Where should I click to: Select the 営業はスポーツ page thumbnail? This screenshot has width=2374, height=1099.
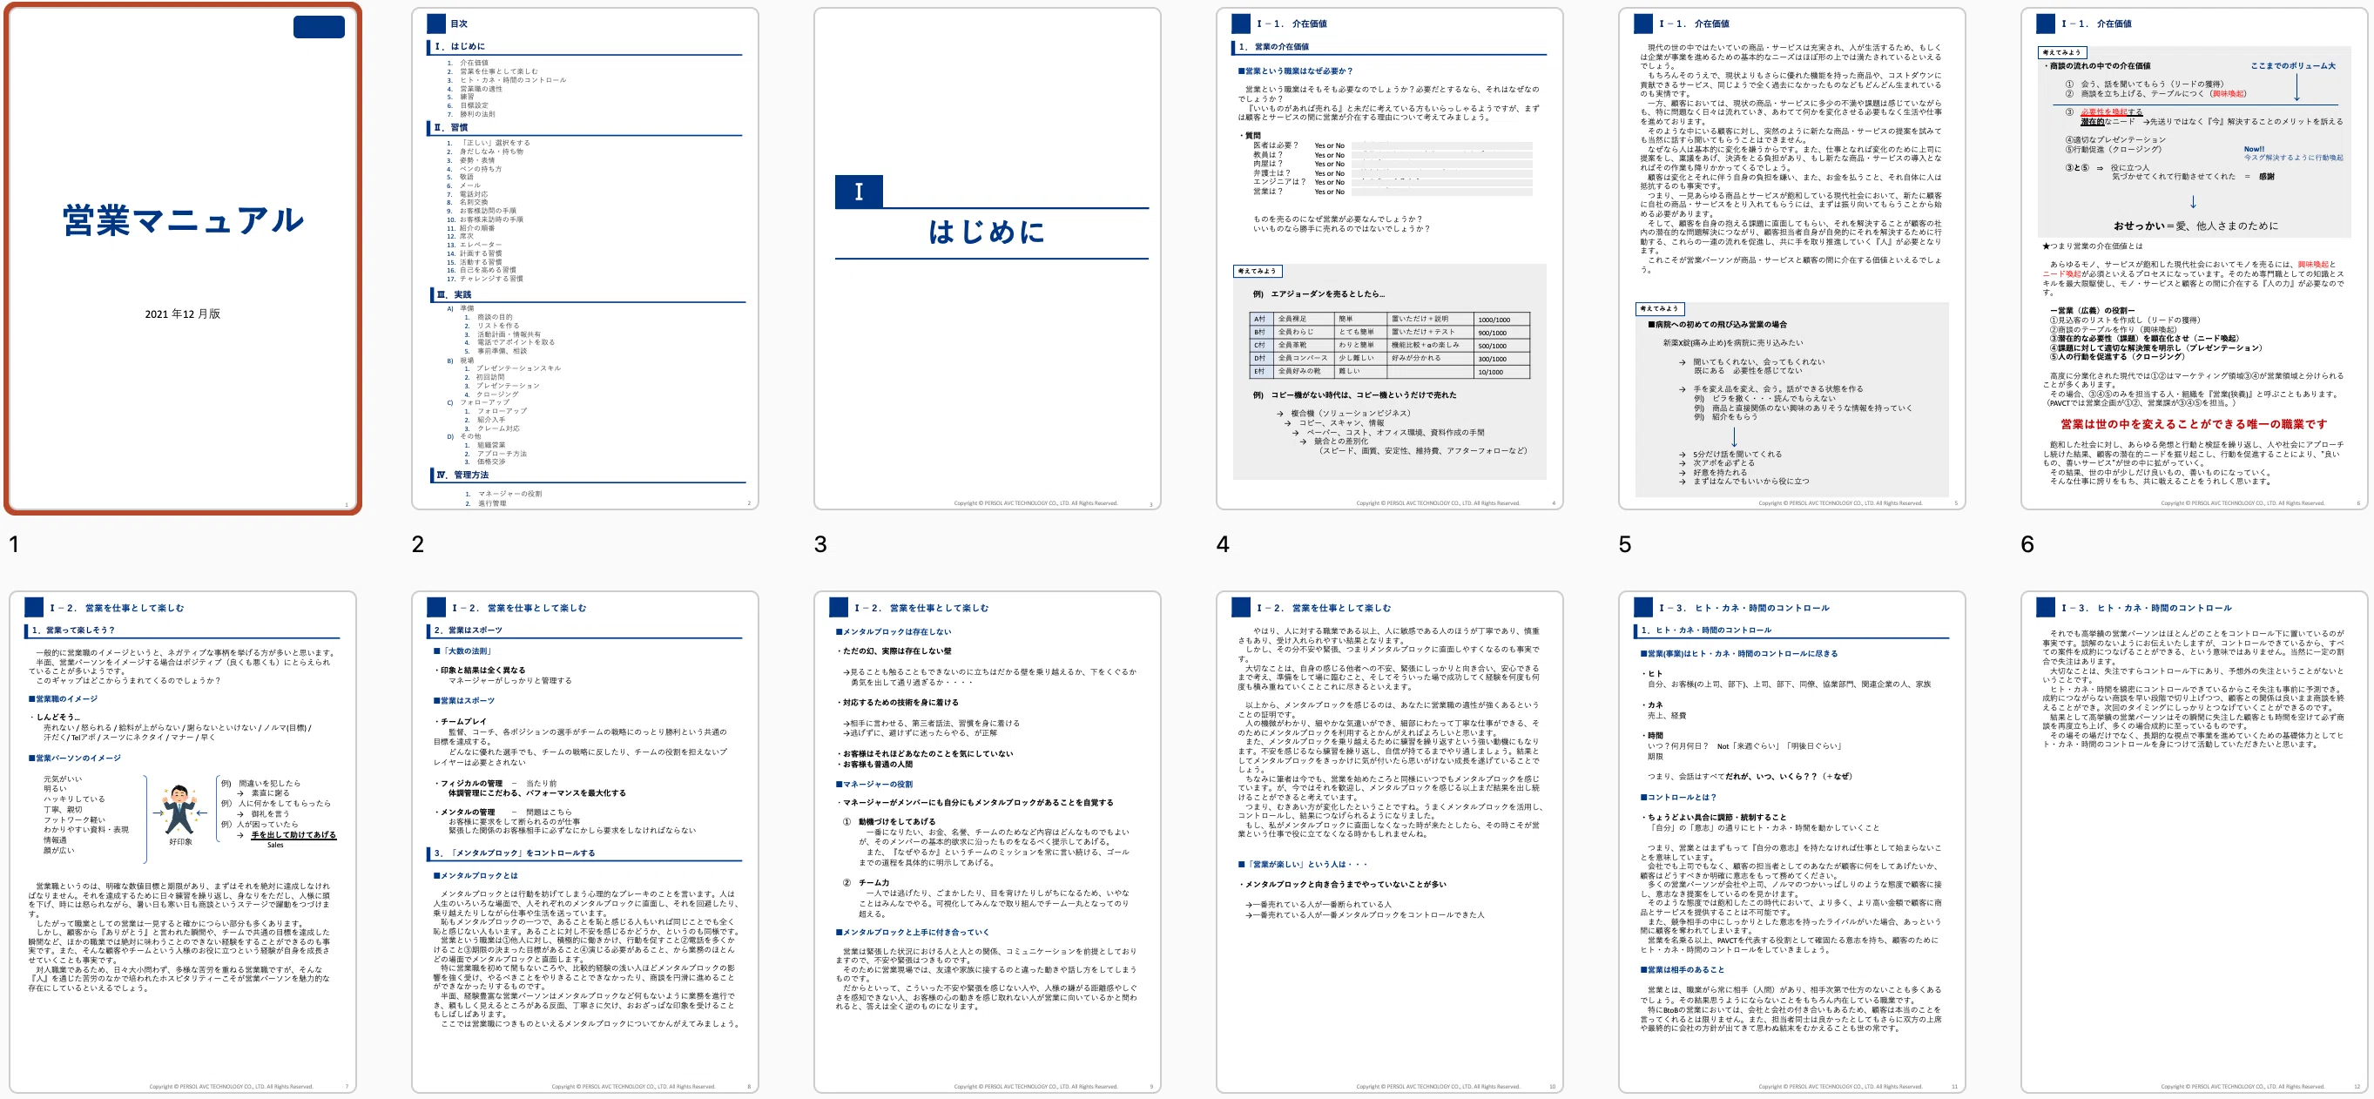[x=584, y=842]
